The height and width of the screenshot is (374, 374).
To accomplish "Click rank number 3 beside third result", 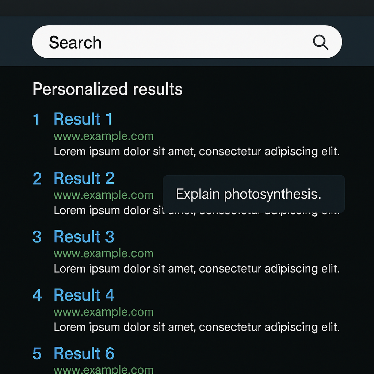I will coord(37,237).
